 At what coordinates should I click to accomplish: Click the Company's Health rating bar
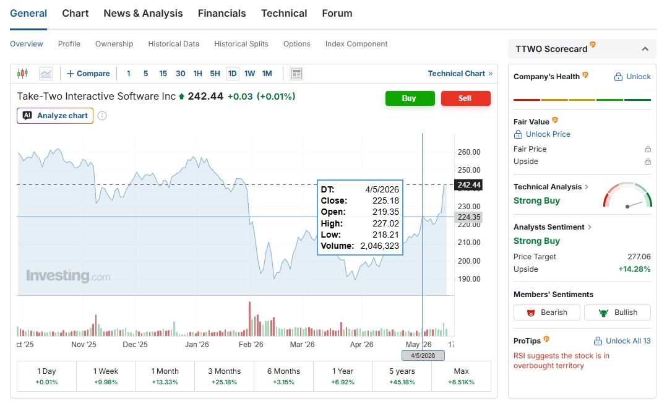coord(582,100)
